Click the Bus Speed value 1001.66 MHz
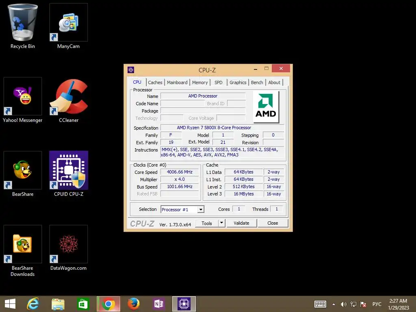 pos(180,186)
